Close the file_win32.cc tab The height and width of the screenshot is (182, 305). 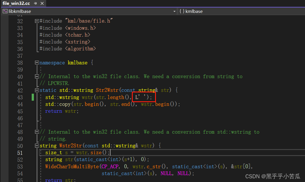42,3
